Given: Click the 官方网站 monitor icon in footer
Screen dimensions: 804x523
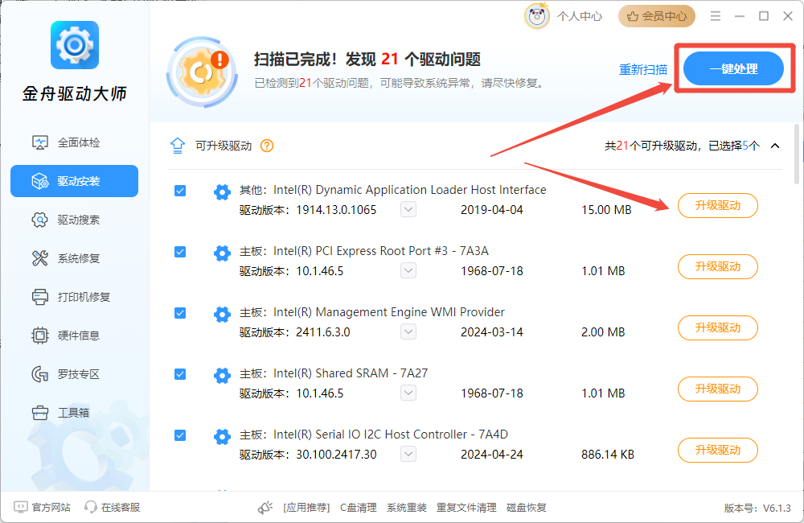Looking at the screenshot, I should coord(21,507).
